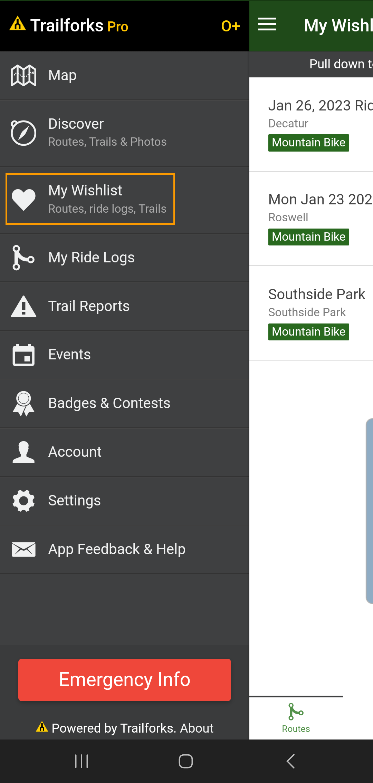The image size is (373, 783).
Task: Tap the Map icon in the drawer
Action: pyautogui.click(x=23, y=75)
